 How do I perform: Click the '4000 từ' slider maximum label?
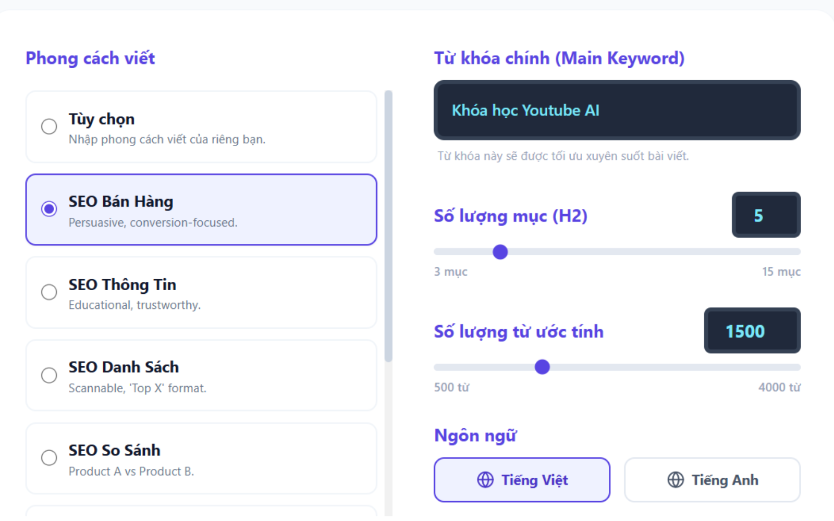pyautogui.click(x=779, y=387)
